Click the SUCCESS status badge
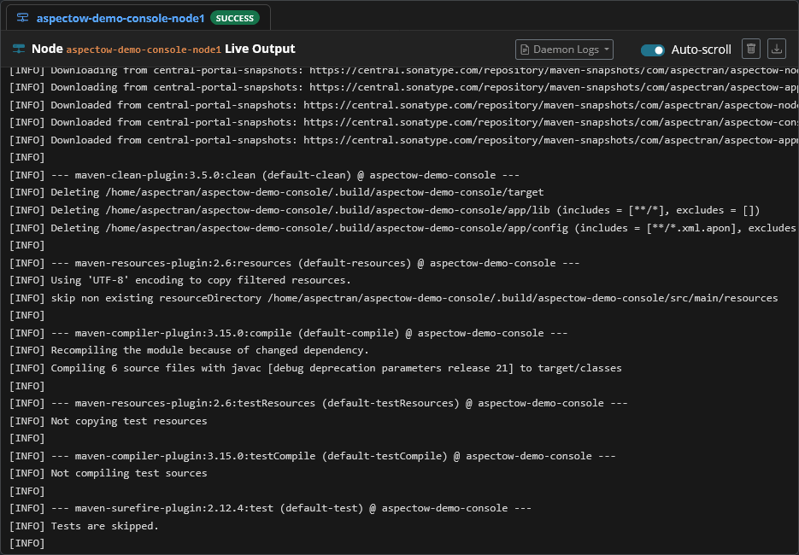This screenshot has width=799, height=555. (x=235, y=18)
